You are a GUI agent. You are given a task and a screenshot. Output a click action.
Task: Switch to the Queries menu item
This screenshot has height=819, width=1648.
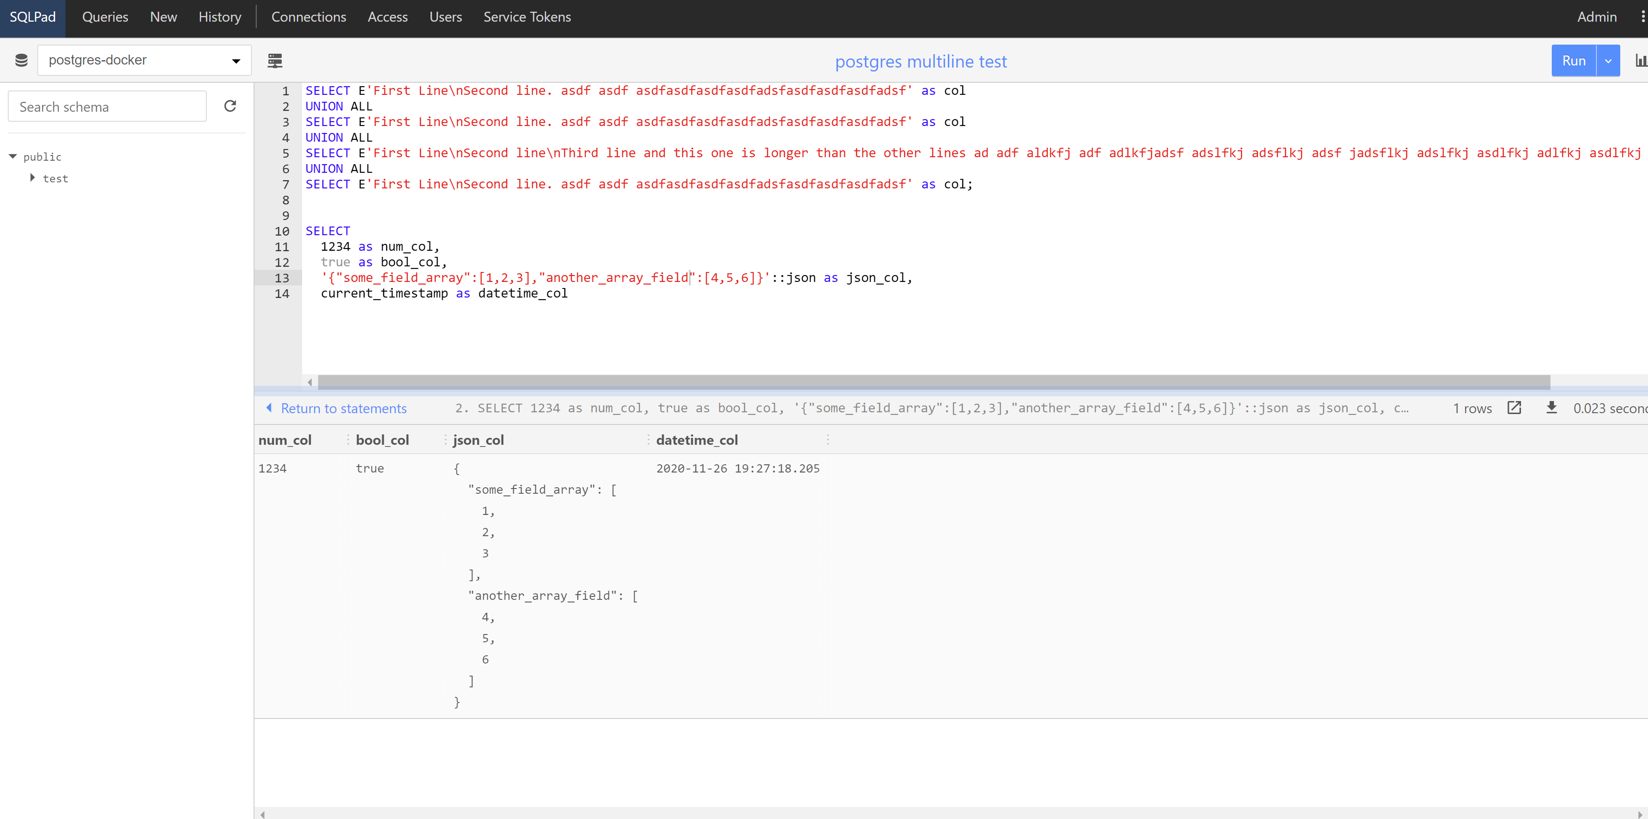point(105,16)
